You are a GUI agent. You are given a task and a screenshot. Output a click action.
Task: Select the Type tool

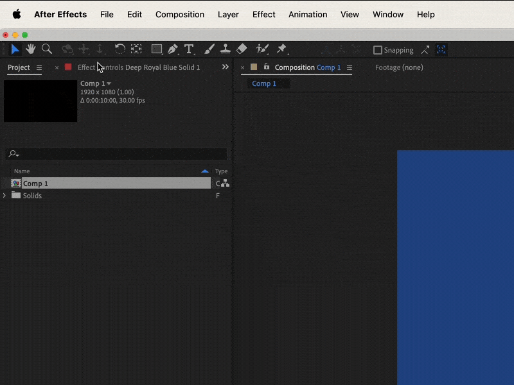coord(189,49)
